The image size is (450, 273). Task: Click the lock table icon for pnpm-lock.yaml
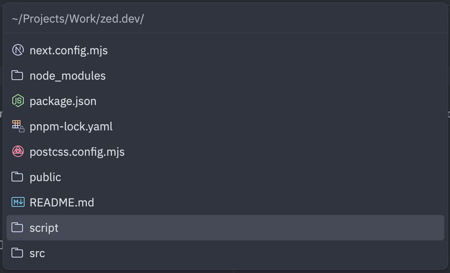click(18, 126)
